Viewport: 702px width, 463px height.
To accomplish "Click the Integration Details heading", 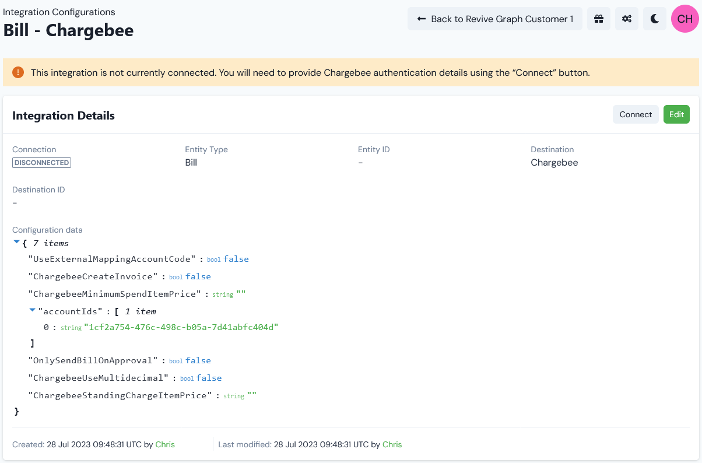I will [x=64, y=115].
